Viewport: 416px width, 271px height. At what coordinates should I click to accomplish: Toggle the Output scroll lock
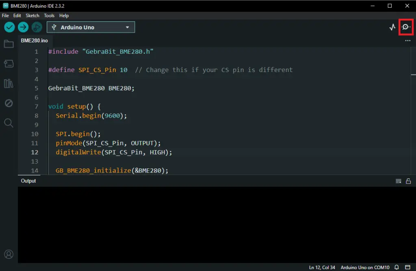(409, 181)
